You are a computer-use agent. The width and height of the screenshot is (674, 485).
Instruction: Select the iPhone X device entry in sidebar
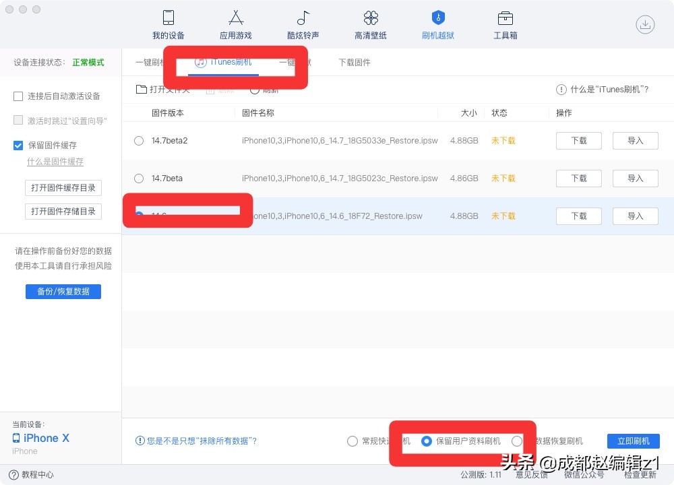point(40,438)
